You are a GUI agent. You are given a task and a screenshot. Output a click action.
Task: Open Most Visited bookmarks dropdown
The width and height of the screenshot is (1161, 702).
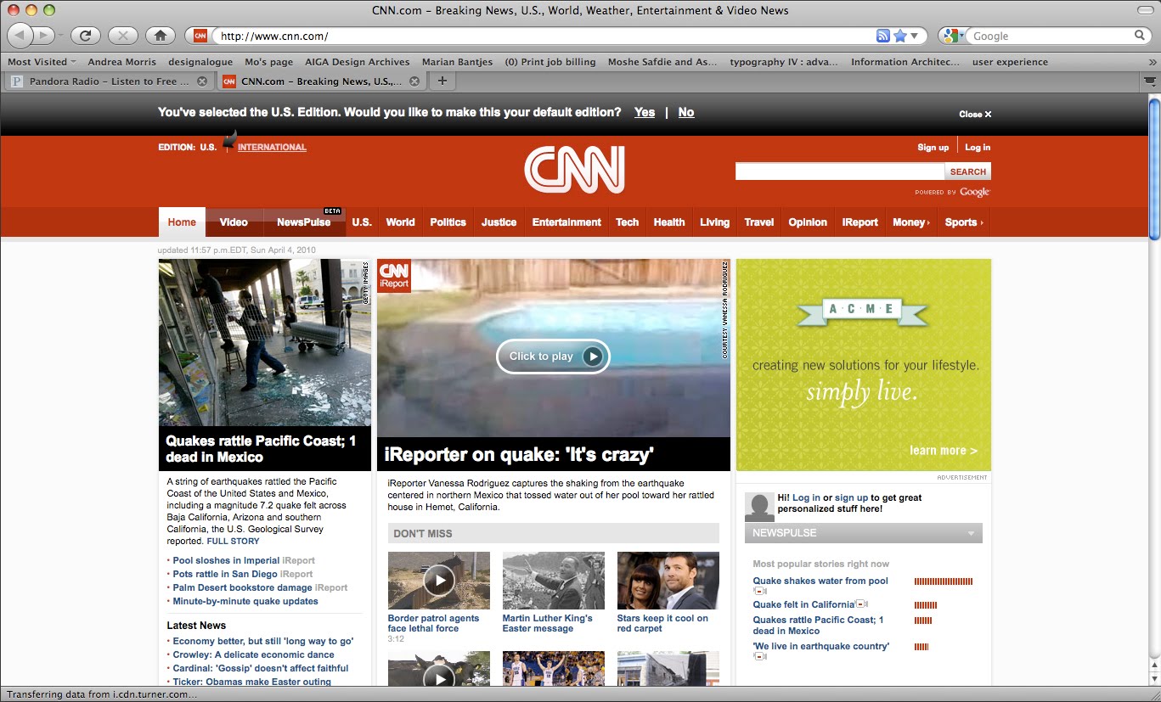pos(42,62)
